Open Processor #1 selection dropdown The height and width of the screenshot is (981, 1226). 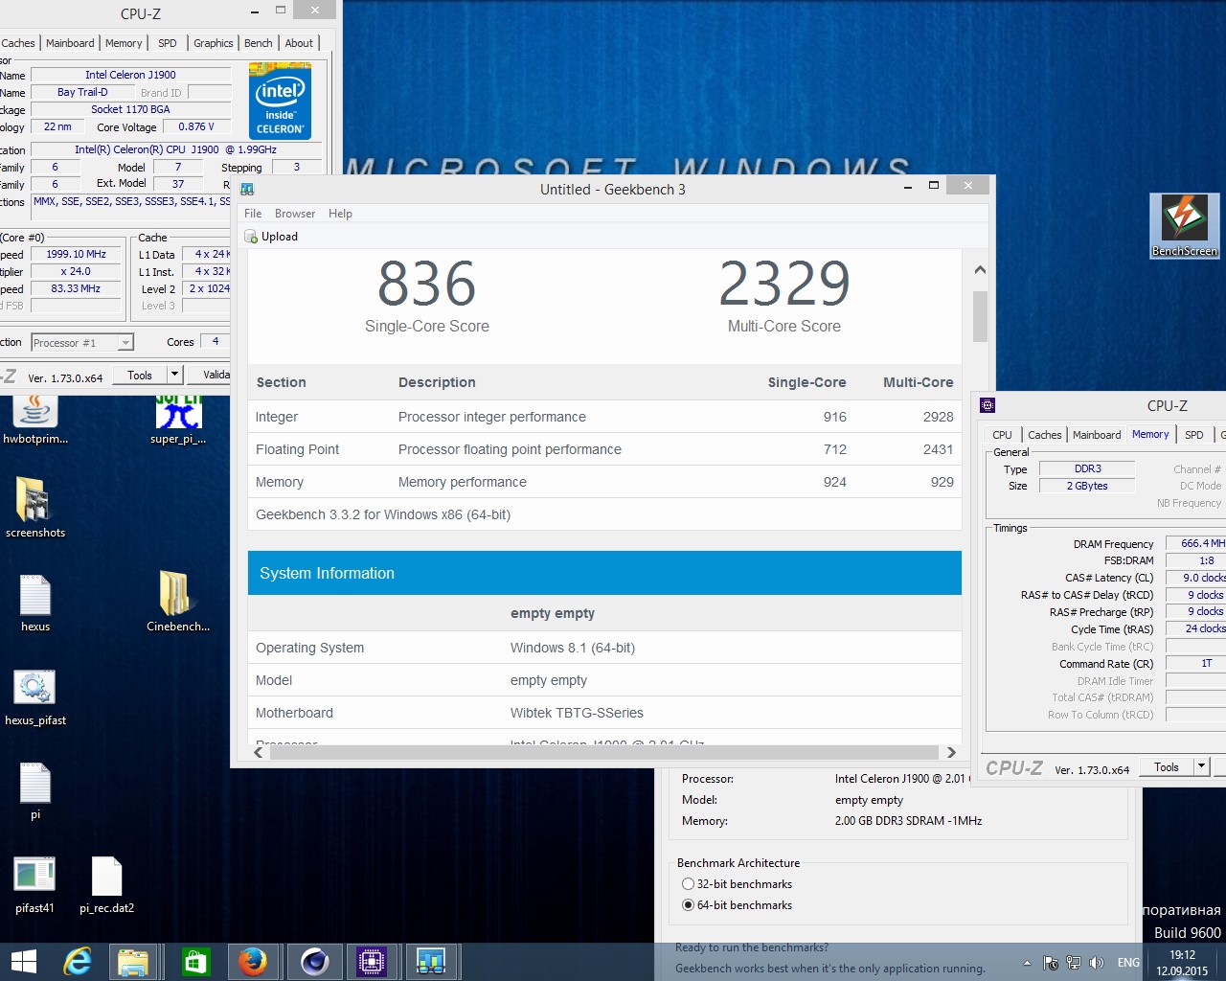82,343
